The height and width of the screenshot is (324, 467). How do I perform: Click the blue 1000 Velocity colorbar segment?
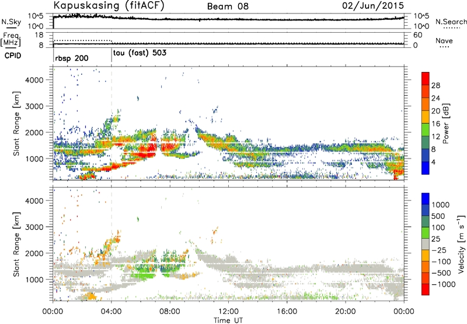pos(426,199)
